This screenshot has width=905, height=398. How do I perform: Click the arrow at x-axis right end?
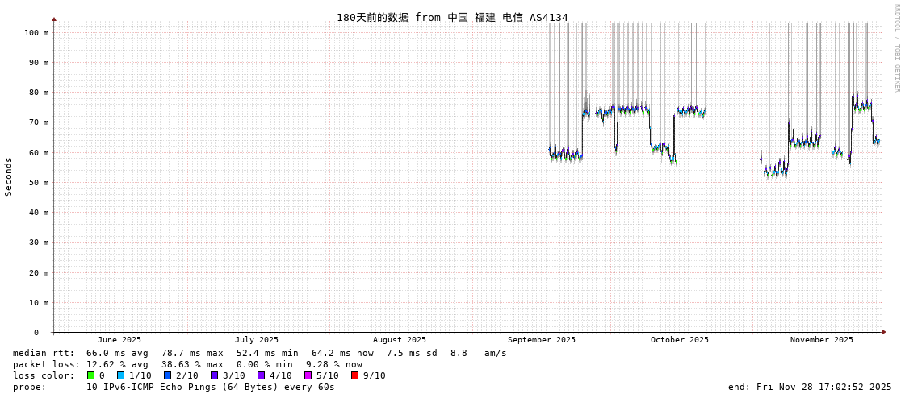tap(884, 332)
